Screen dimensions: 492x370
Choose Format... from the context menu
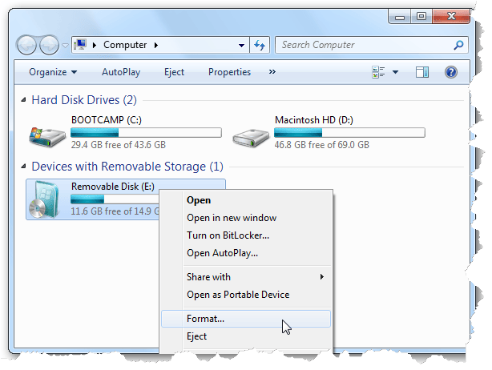206,319
